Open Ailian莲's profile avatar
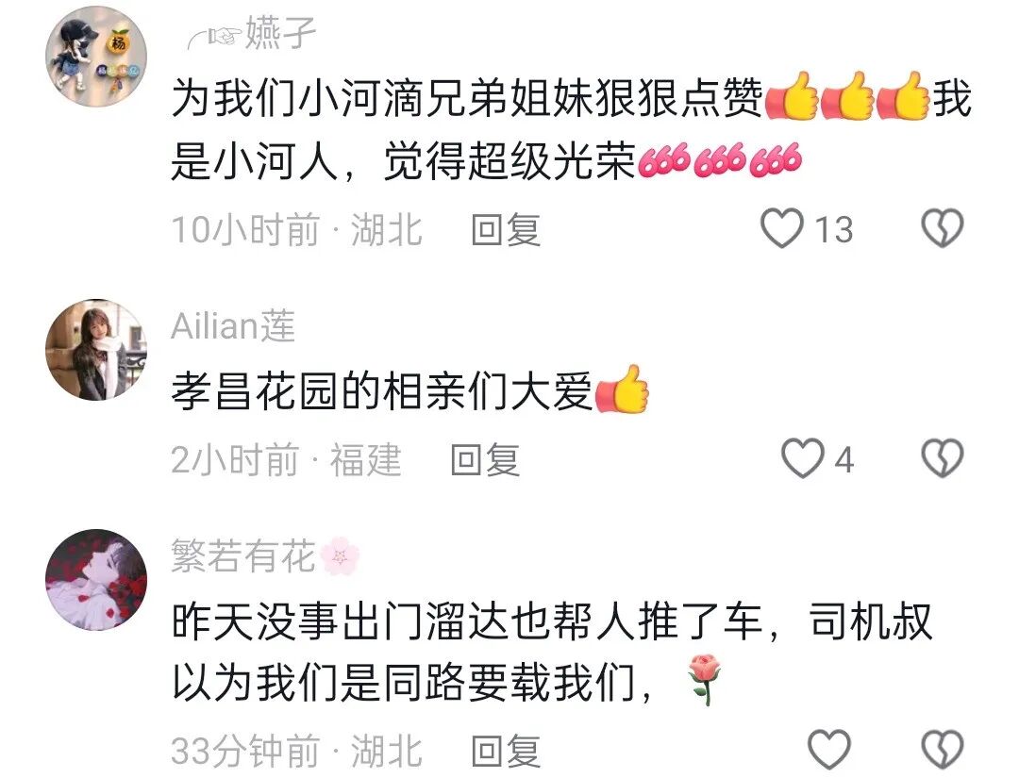This screenshot has width=1019, height=778. (96, 349)
